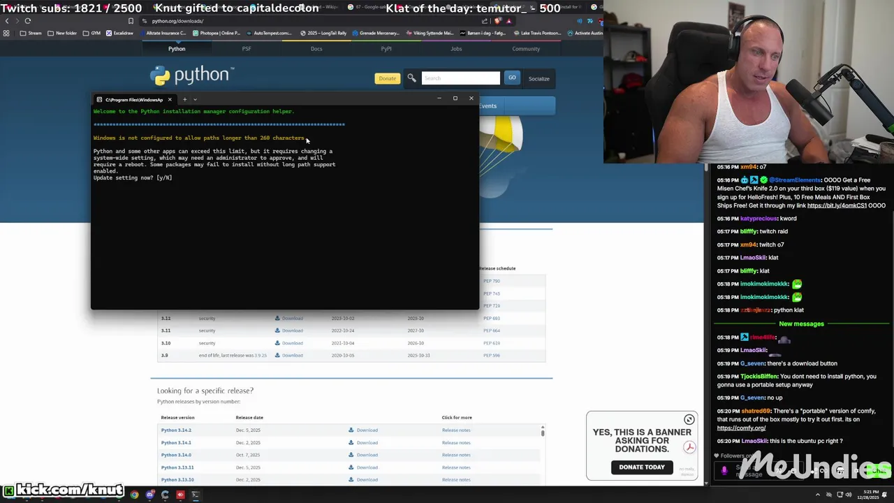
Task: Open the terminal profile dropdown arrow
Action: pos(195,99)
